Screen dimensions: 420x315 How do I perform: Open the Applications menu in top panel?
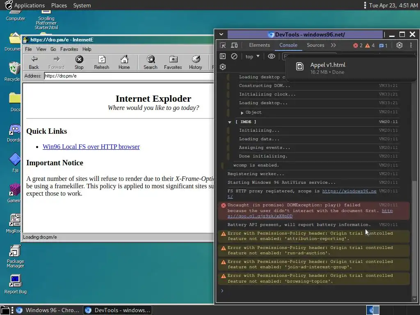point(25,5)
